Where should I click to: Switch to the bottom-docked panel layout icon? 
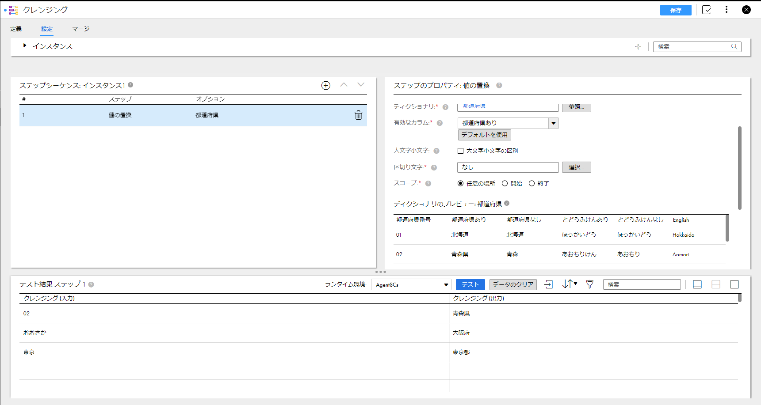coord(697,284)
